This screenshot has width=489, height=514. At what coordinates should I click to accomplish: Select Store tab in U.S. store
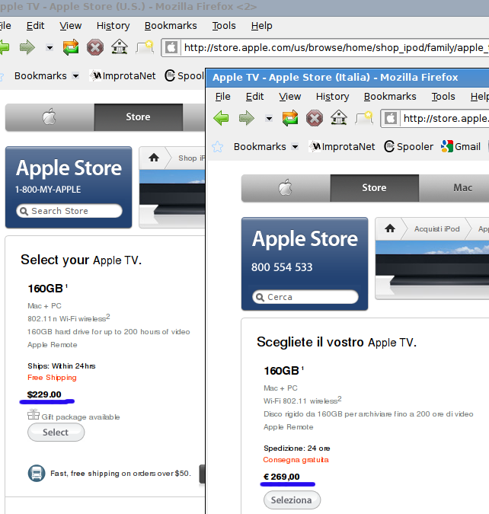pyautogui.click(x=139, y=117)
